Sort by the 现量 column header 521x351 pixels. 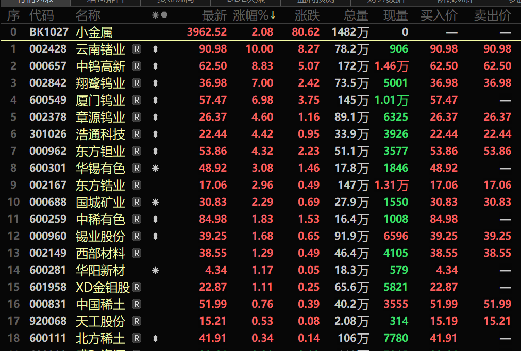coord(396,15)
